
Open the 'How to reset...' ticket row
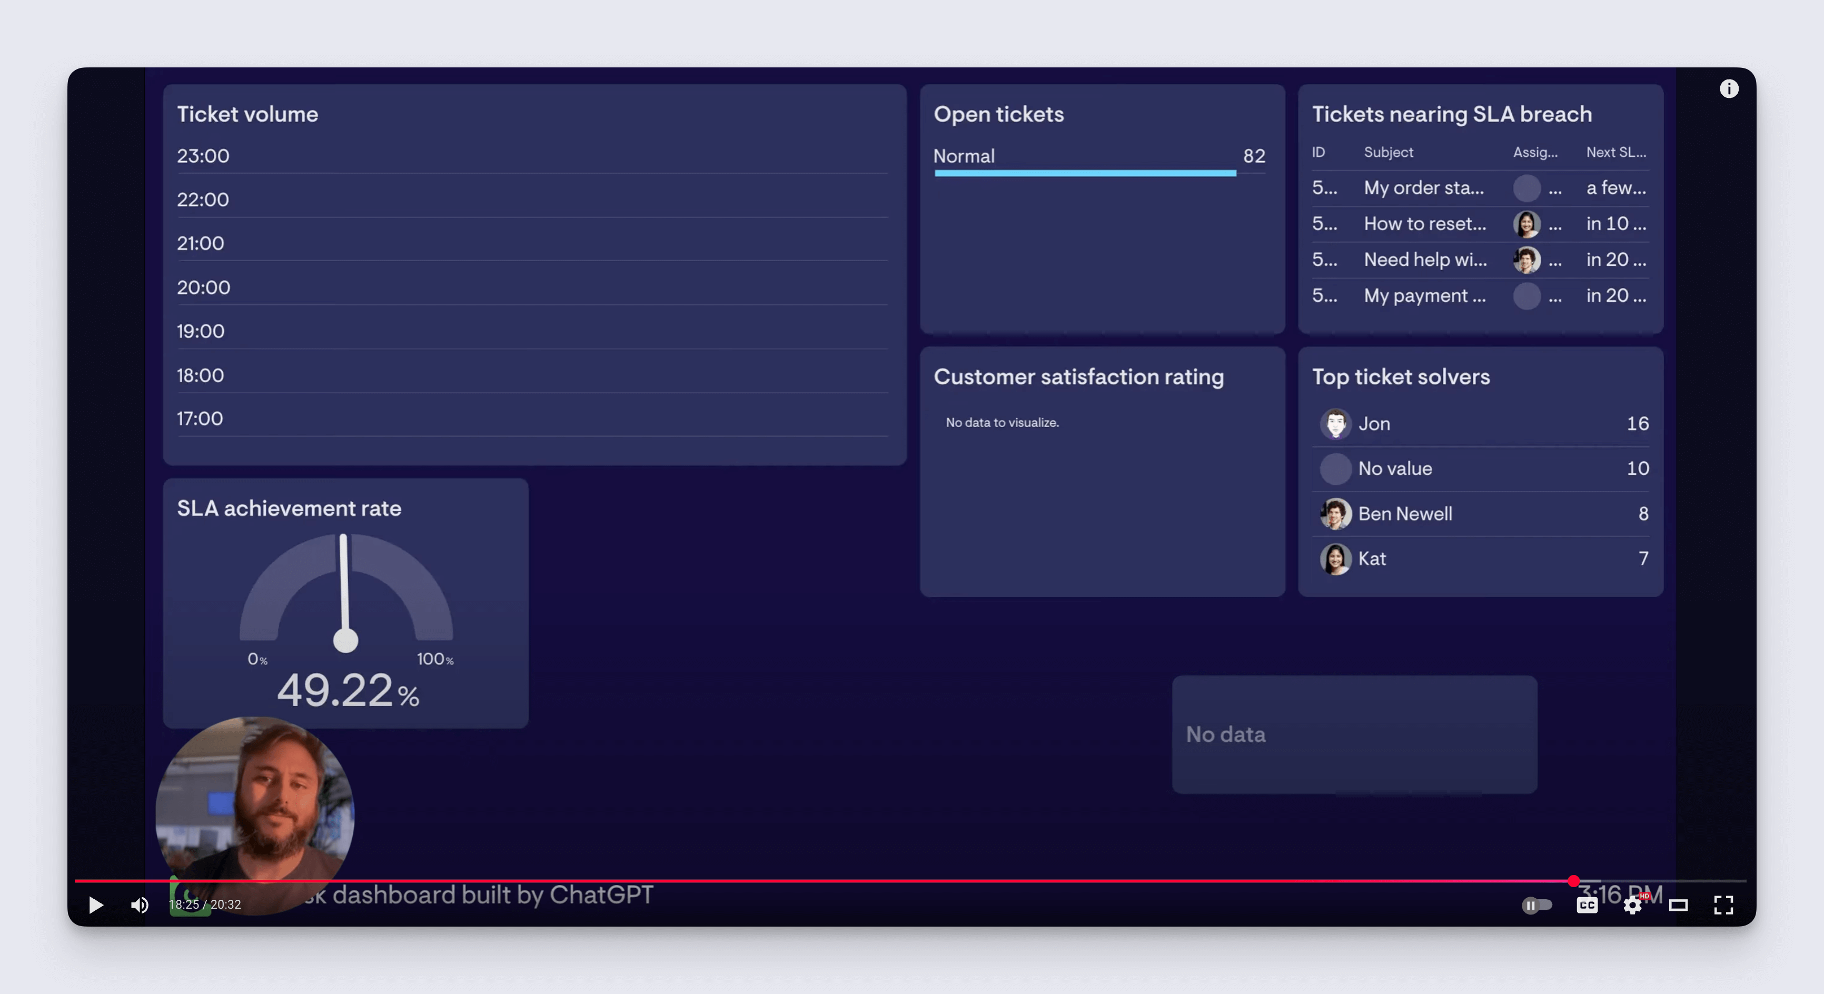[1480, 224]
